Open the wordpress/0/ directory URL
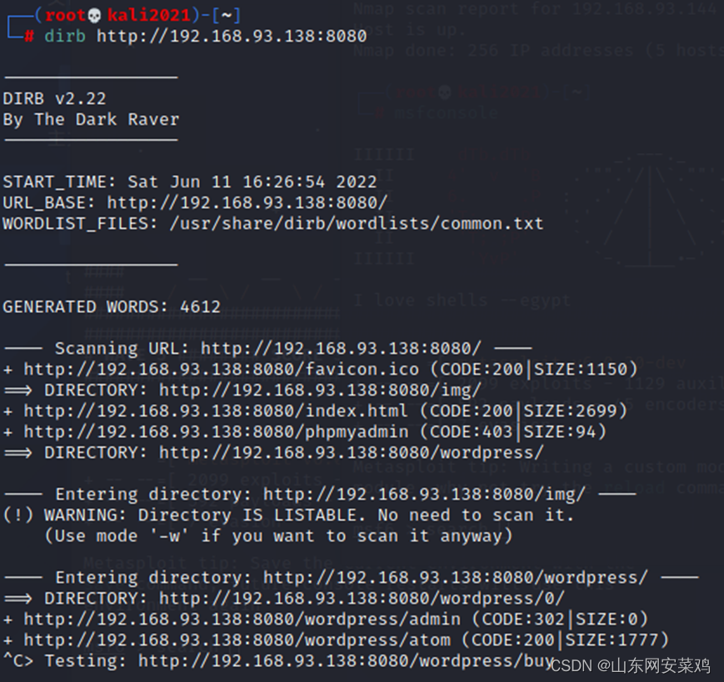724x682 pixels. [362, 598]
